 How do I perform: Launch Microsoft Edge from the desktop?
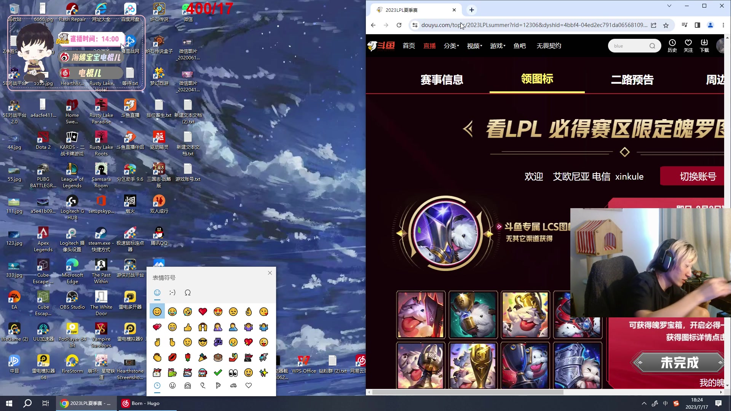pyautogui.click(x=72, y=271)
